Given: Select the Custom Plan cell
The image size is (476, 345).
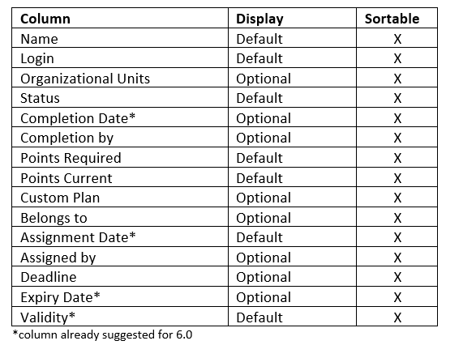Looking at the screenshot, I should click(x=120, y=198).
